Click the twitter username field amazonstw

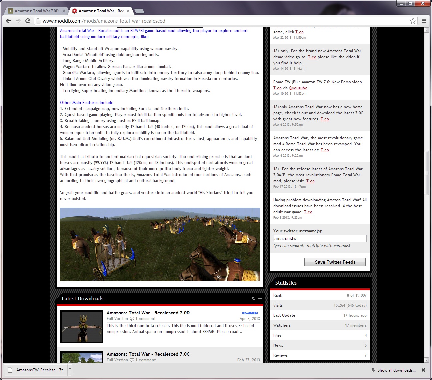point(320,238)
